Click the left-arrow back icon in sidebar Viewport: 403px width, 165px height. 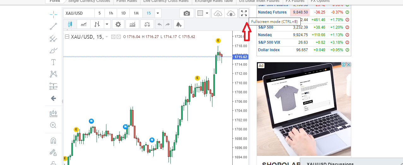(53, 98)
